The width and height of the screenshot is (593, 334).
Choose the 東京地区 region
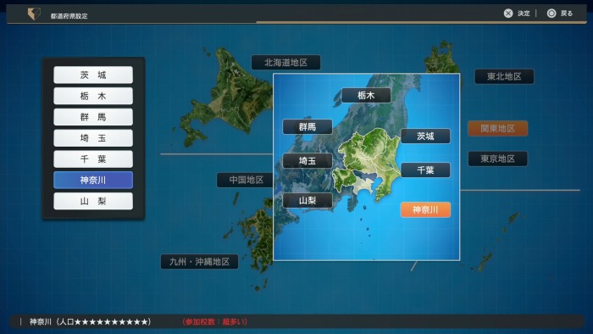(498, 159)
